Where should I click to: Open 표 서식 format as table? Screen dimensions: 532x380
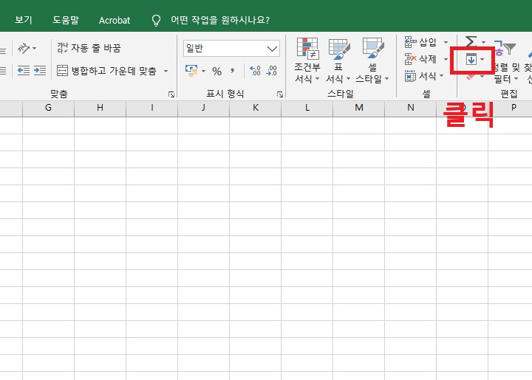(x=338, y=61)
